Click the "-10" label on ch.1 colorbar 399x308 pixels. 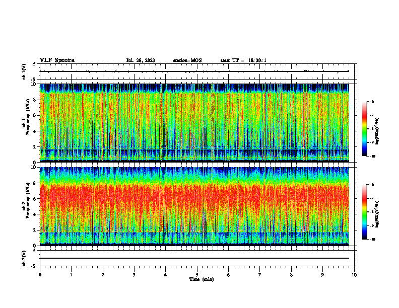pyautogui.click(x=372, y=157)
